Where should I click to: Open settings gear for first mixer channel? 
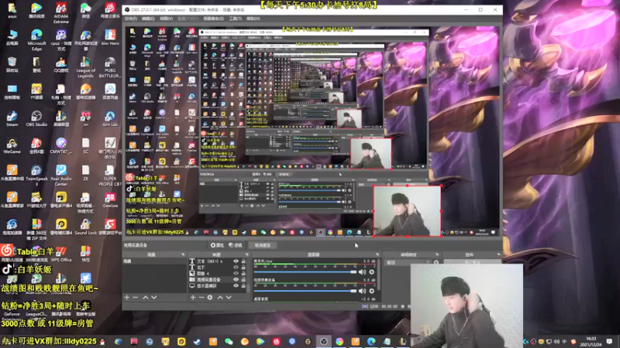pyautogui.click(x=372, y=272)
